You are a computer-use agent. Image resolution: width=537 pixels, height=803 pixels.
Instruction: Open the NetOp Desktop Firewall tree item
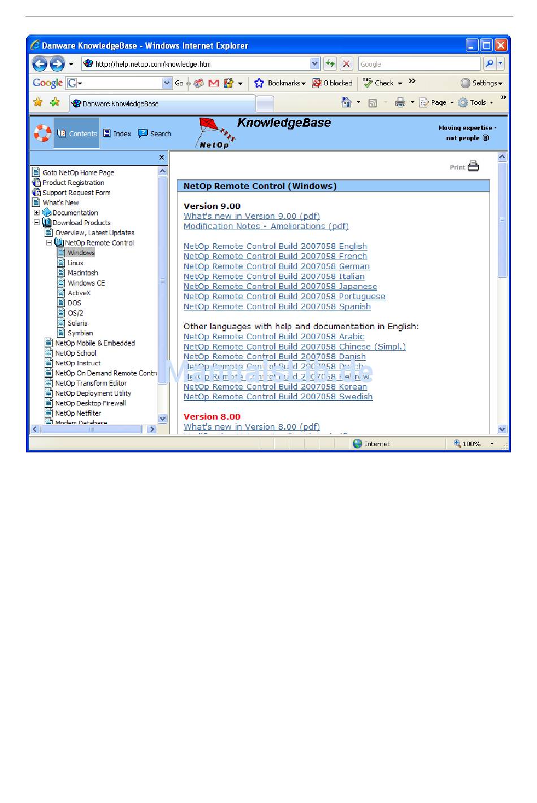tap(90, 403)
